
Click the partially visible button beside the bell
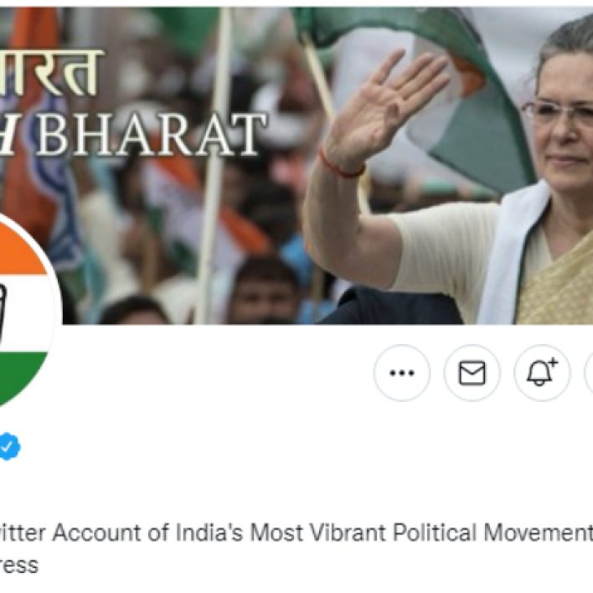(x=589, y=373)
